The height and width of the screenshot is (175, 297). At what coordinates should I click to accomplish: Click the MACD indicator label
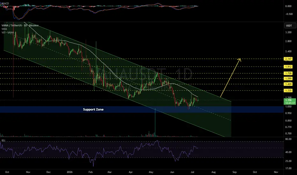[5, 3]
